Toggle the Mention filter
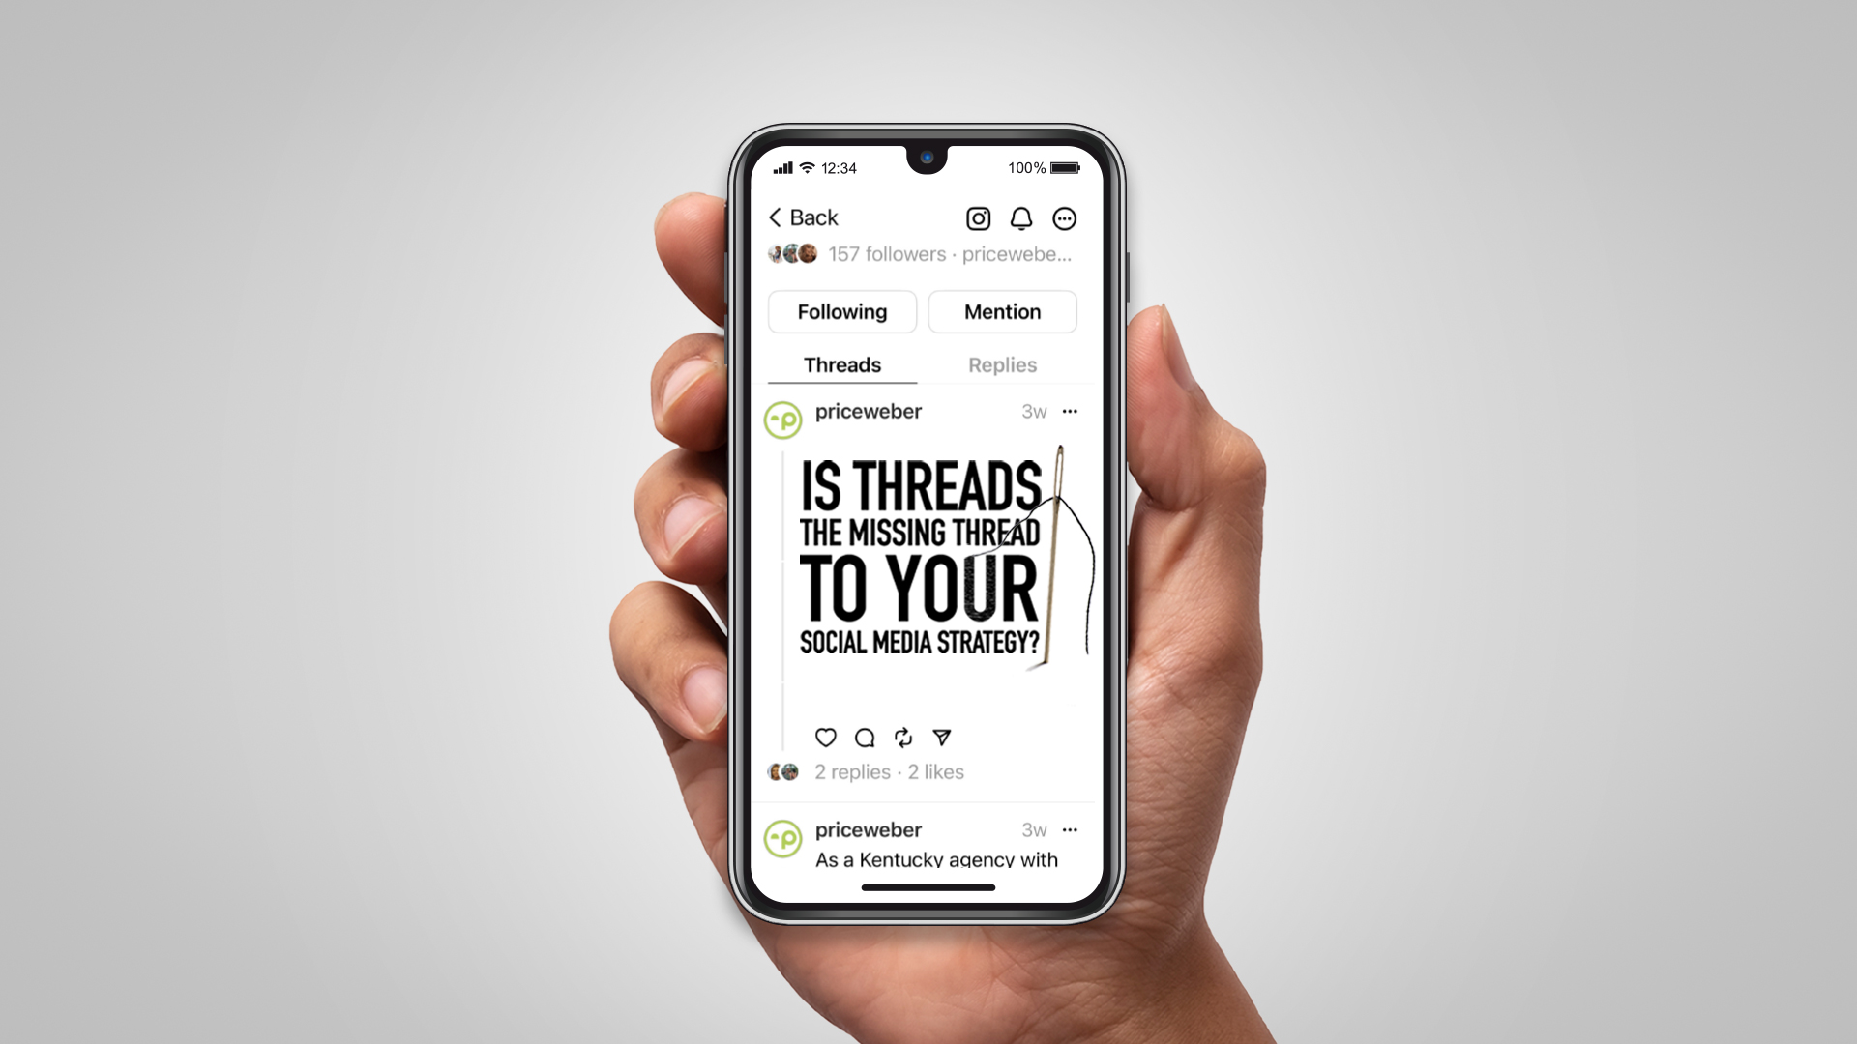 click(1002, 311)
